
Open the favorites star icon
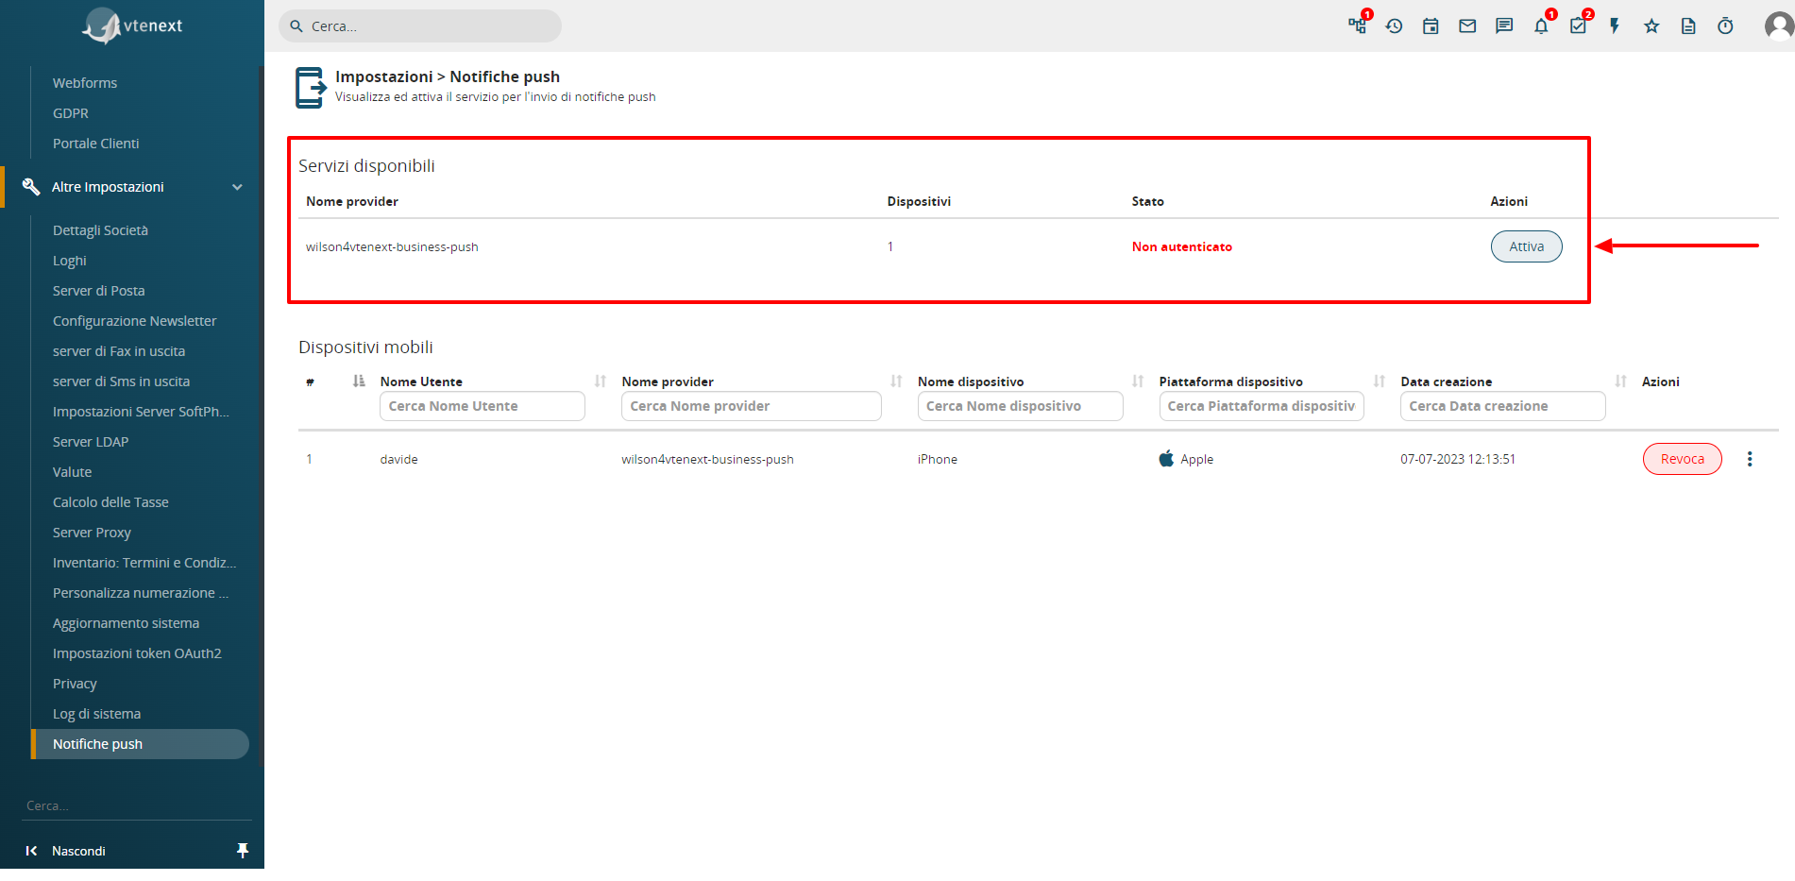(x=1651, y=26)
